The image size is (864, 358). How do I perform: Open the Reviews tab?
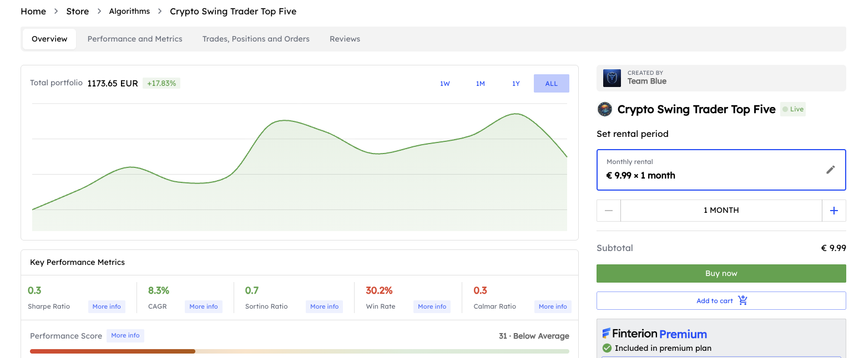[345, 39]
